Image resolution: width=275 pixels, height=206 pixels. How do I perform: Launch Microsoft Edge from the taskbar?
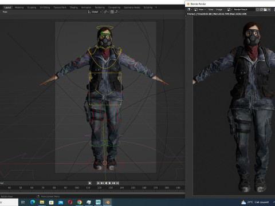[33, 202]
